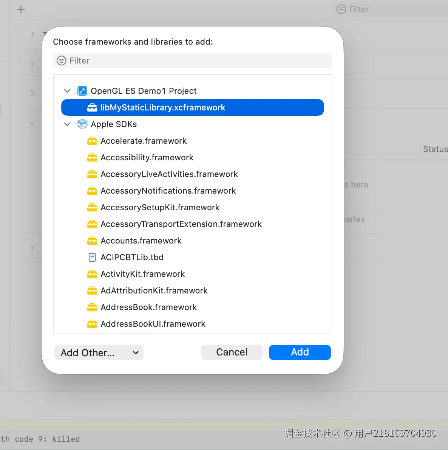Image resolution: width=448 pixels, height=450 pixels.
Task: Select AddressBookUI.framework
Action: 192,324
